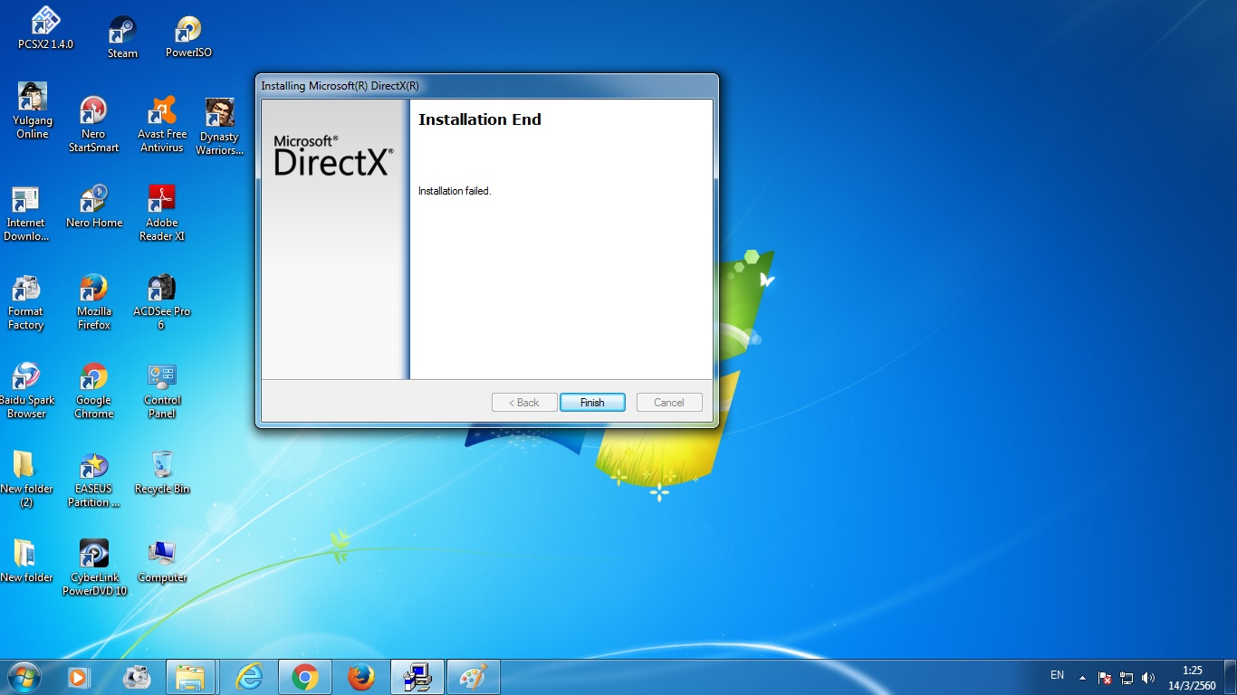The width and height of the screenshot is (1237, 695).
Task: Click the network connection tray icon
Action: tap(1127, 677)
